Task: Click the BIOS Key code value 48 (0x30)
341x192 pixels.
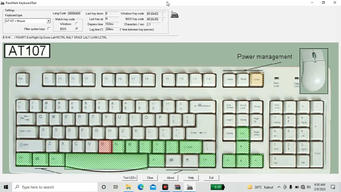Action: tap(154, 19)
